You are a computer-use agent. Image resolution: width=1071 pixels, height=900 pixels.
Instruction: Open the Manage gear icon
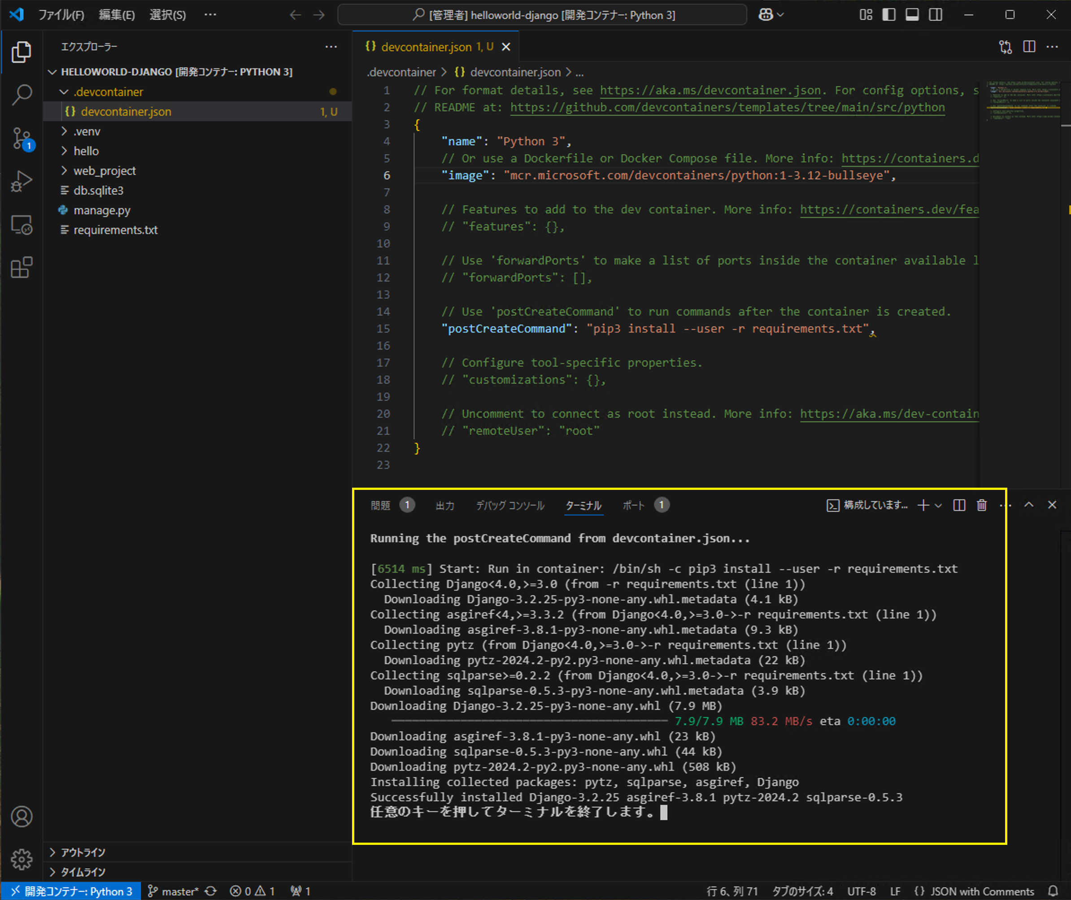22,860
